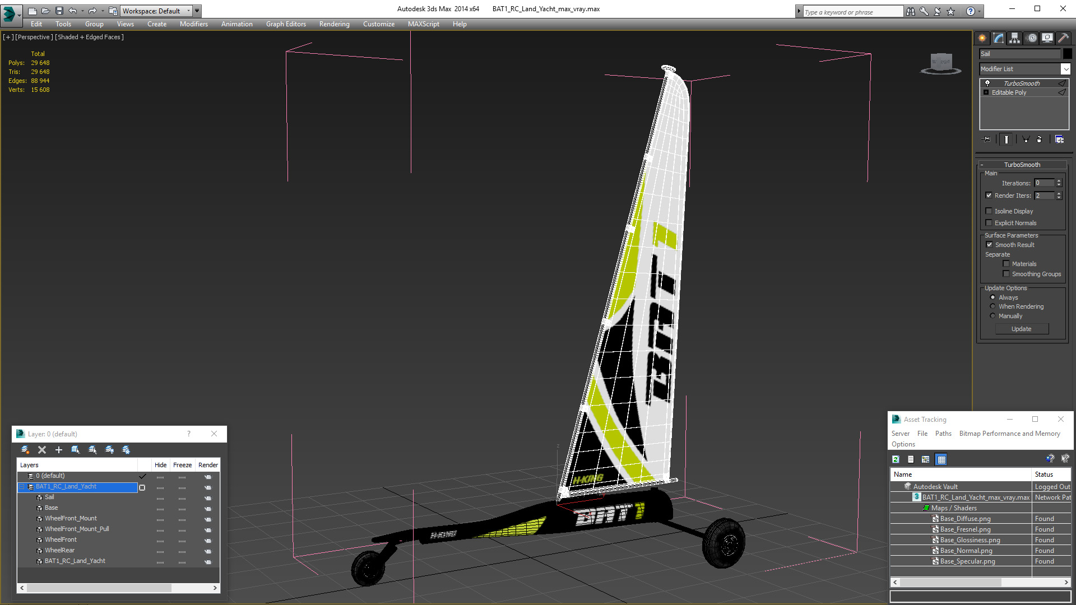Click Delete layer X icon

42,450
